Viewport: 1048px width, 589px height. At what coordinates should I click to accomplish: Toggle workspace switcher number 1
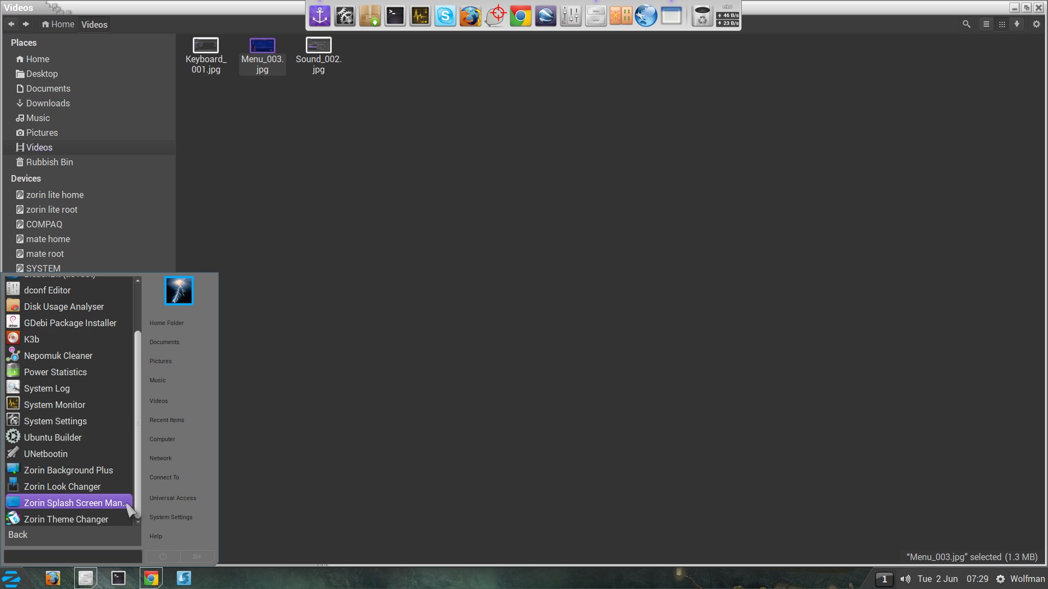pos(884,579)
